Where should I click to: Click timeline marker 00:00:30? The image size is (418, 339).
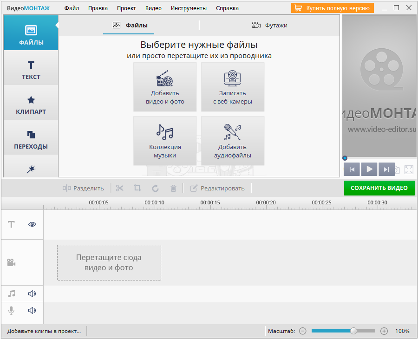pyautogui.click(x=377, y=202)
